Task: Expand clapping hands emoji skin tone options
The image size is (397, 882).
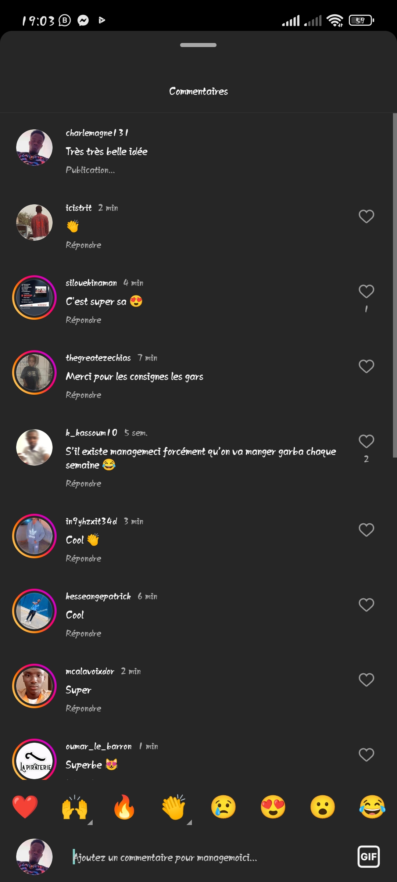Action: [x=189, y=822]
